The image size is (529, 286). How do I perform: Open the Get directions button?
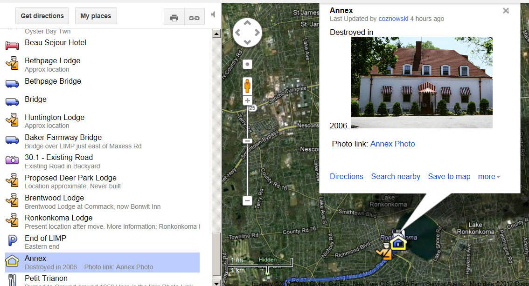click(42, 16)
